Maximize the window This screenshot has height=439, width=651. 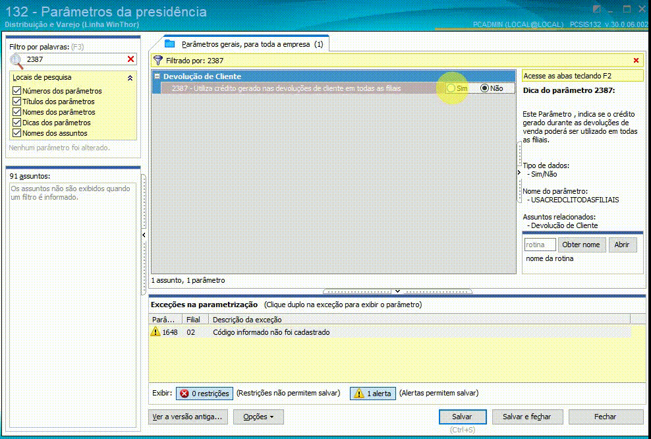click(x=627, y=9)
